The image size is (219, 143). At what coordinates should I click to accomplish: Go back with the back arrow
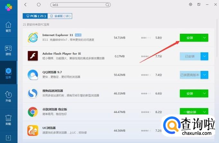pyautogui.click(x=25, y=5)
